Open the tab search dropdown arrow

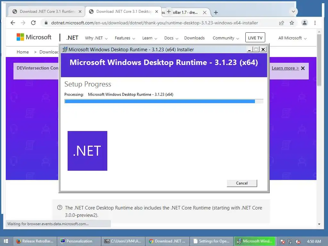[293, 12]
